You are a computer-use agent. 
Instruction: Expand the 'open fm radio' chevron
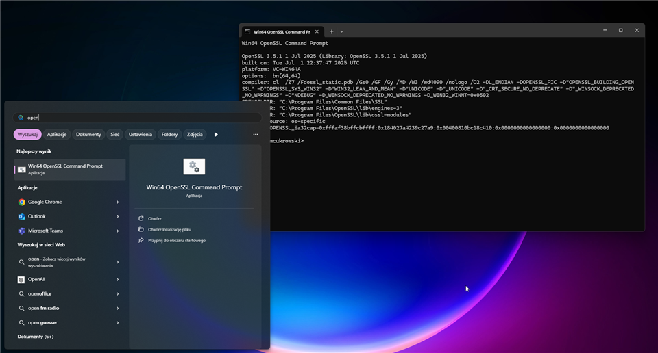point(117,309)
